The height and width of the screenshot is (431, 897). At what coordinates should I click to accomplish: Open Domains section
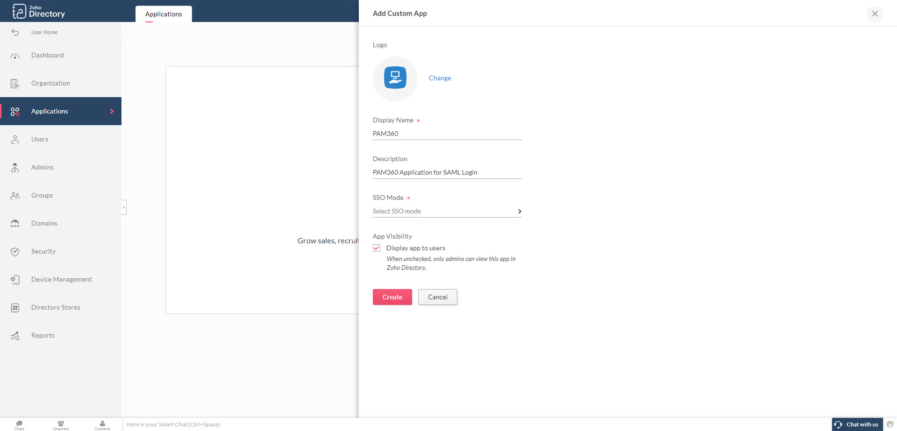pos(61,223)
